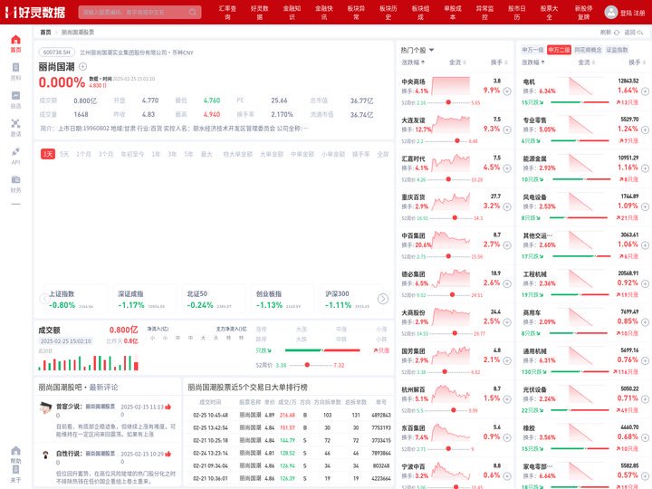Screen dimensions: 652x489
Task: Open the API icon in left sidebar
Action: click(15, 151)
